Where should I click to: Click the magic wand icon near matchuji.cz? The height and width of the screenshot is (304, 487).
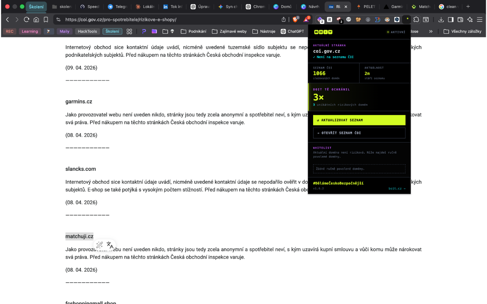pos(100,245)
